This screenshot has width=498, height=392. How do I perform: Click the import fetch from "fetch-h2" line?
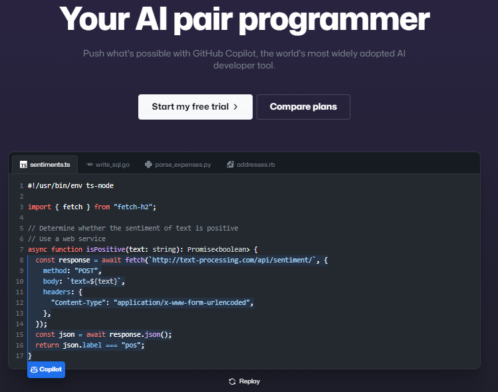pyautogui.click(x=92, y=207)
